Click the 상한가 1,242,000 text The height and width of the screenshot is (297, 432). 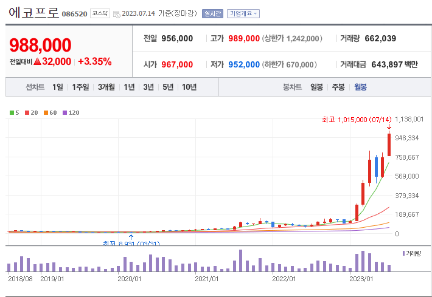pos(292,38)
